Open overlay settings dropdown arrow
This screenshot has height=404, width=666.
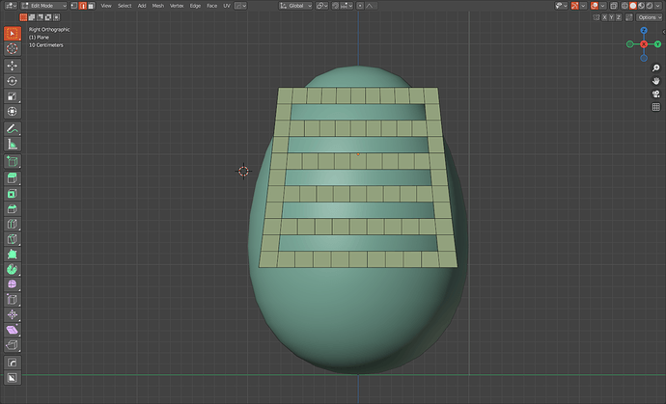coord(602,6)
